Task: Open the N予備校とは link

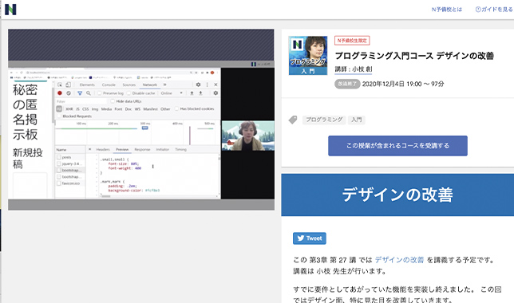Action: coord(446,10)
